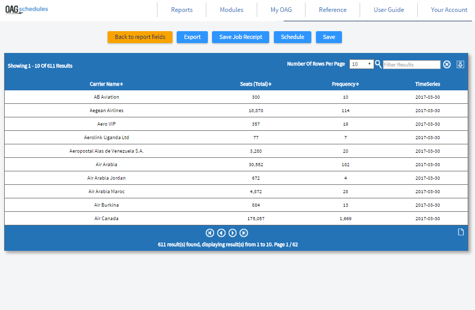Select the Air Arabia carrier cell

[107, 165]
